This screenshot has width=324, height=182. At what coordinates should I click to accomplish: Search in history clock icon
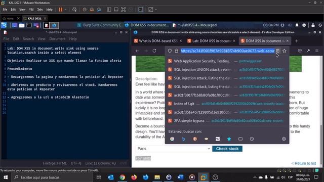252,139
